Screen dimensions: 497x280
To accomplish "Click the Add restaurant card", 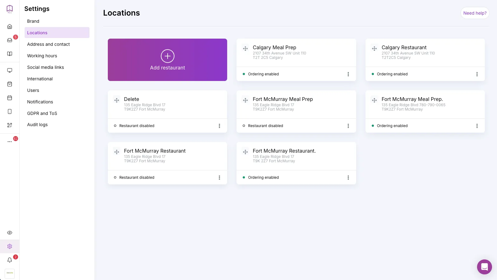I will click(x=167, y=60).
